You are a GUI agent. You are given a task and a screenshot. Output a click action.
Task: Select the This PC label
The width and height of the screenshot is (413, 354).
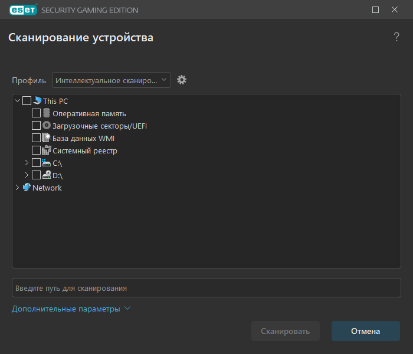tap(55, 101)
